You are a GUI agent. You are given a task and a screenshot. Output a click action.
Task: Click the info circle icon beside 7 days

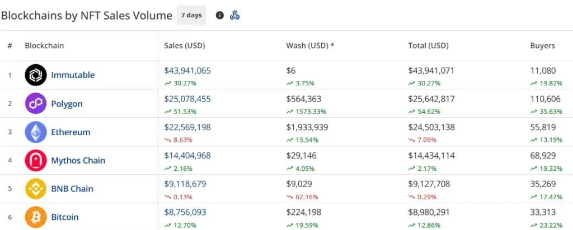coord(219,15)
